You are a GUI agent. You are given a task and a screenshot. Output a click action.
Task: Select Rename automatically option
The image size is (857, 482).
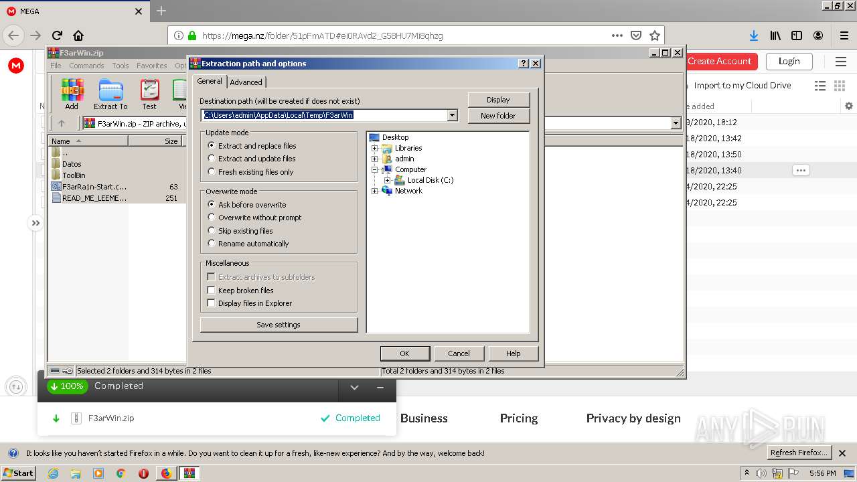pos(248,244)
